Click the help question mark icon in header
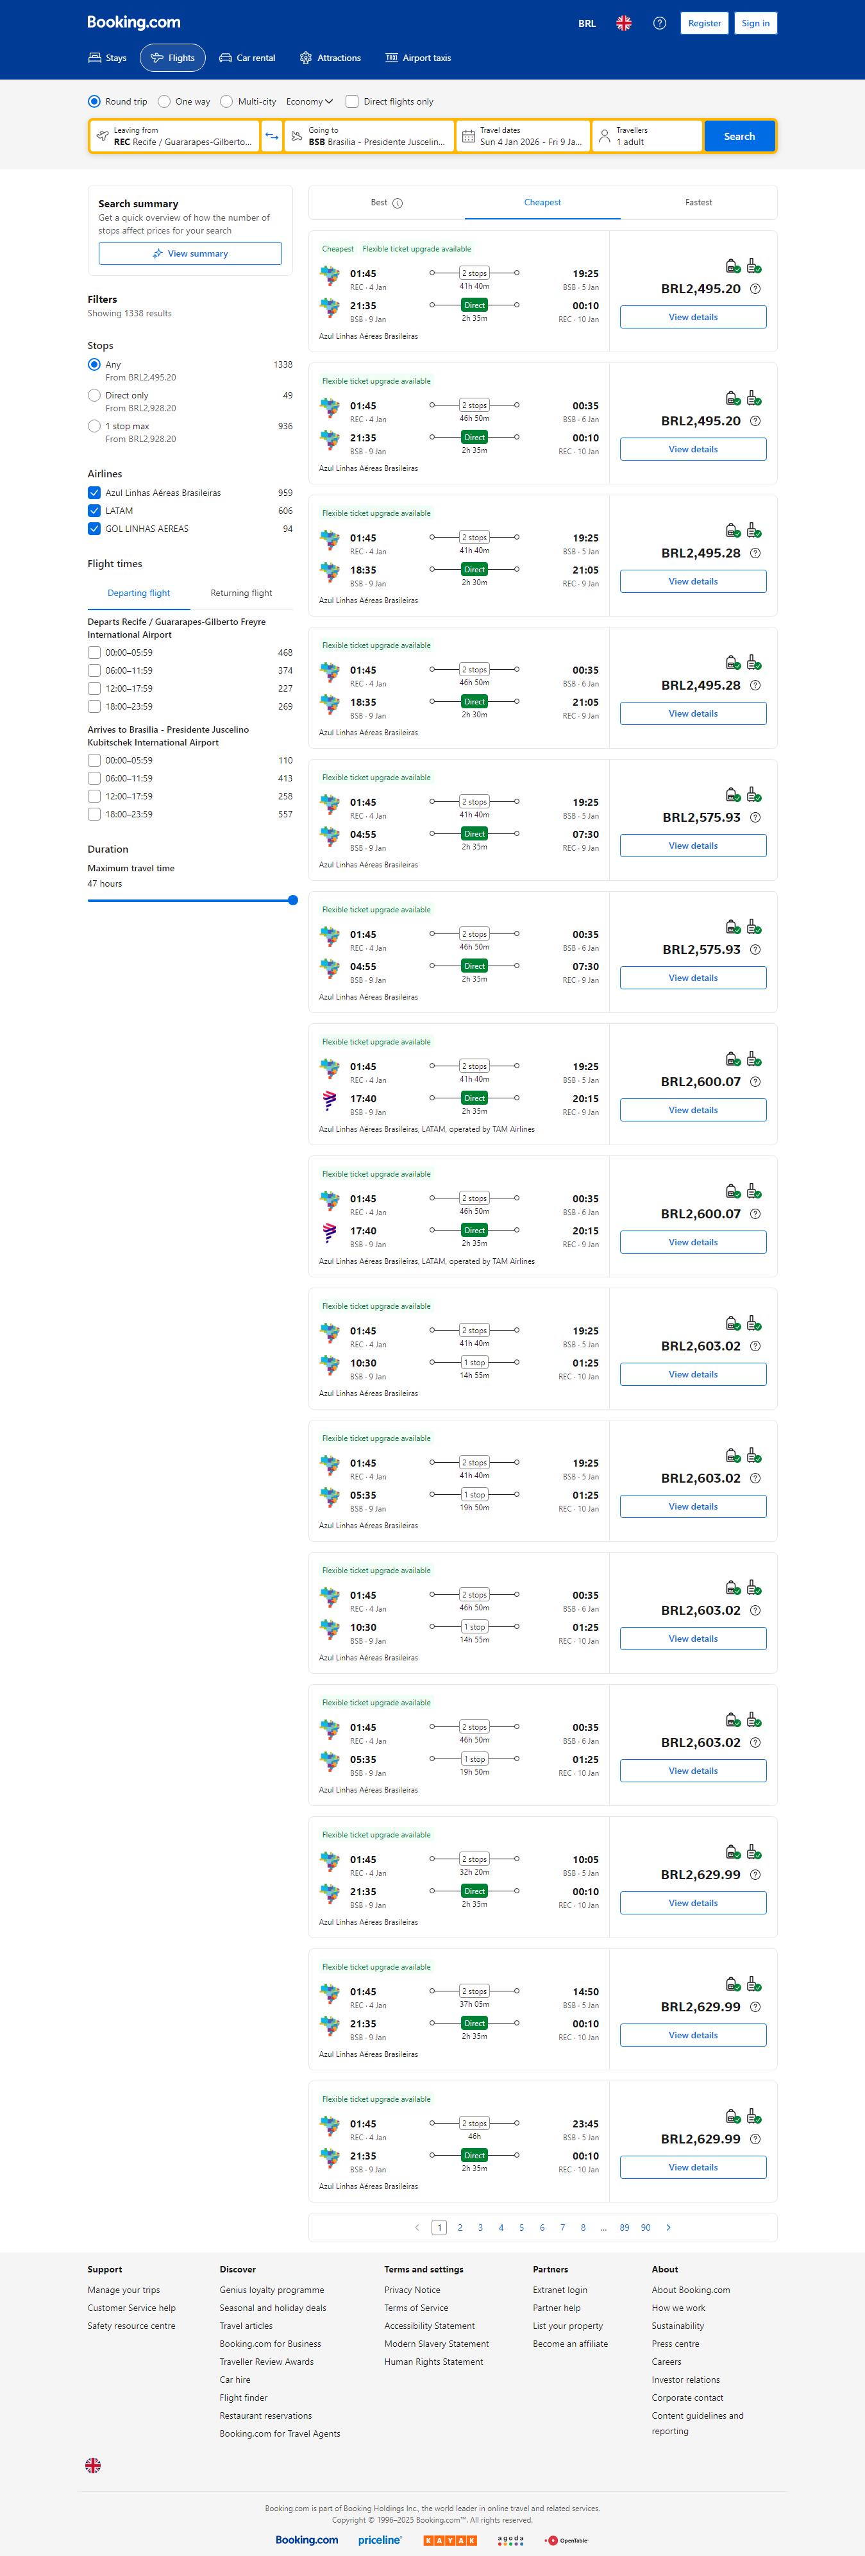Image resolution: width=865 pixels, height=2556 pixels. 660,23
